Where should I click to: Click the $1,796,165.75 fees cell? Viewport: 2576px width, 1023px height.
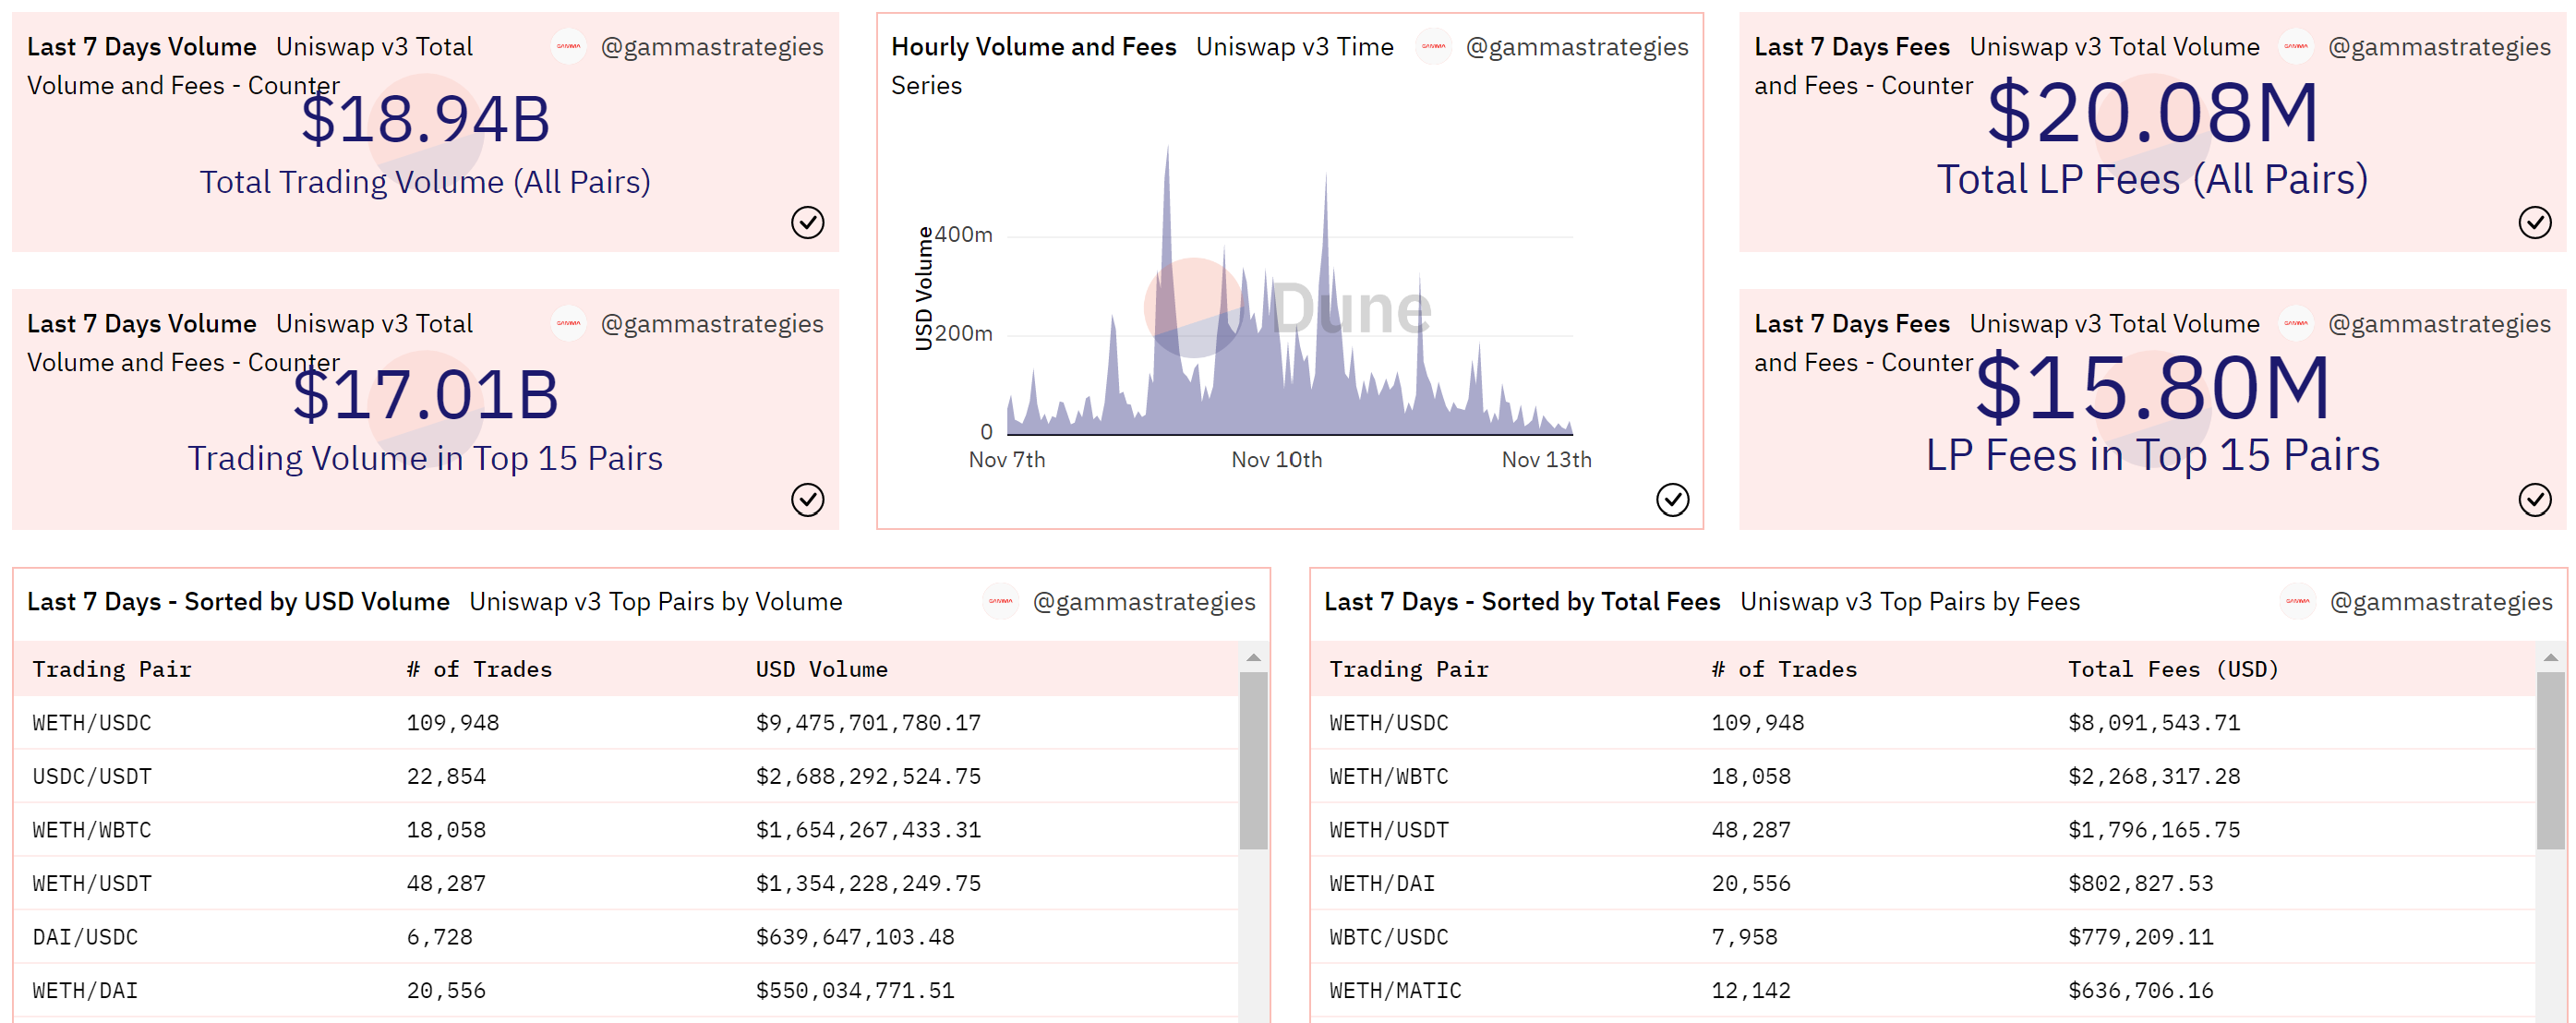[x=2154, y=830]
